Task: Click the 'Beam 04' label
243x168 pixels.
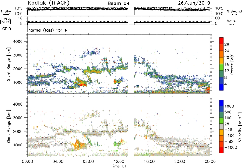Action: (x=118, y=3)
